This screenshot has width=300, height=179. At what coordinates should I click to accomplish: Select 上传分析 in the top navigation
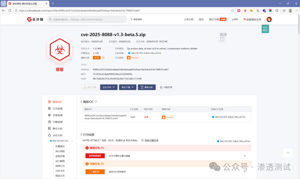point(189,19)
